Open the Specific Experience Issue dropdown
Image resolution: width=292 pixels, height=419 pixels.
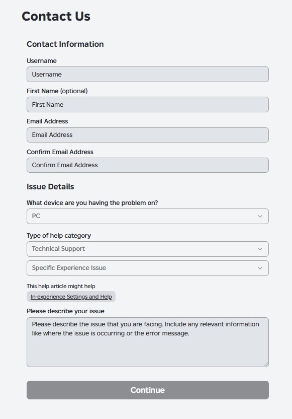pyautogui.click(x=147, y=268)
